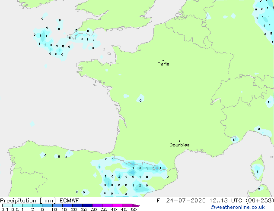Click the '0.1' legend scale value
The image size is (274, 211).
click(5, 209)
